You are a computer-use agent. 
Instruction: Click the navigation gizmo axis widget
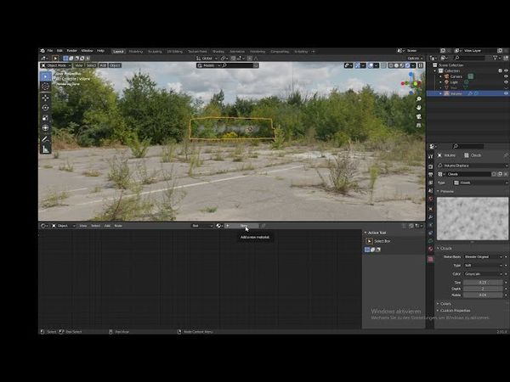coord(411,82)
